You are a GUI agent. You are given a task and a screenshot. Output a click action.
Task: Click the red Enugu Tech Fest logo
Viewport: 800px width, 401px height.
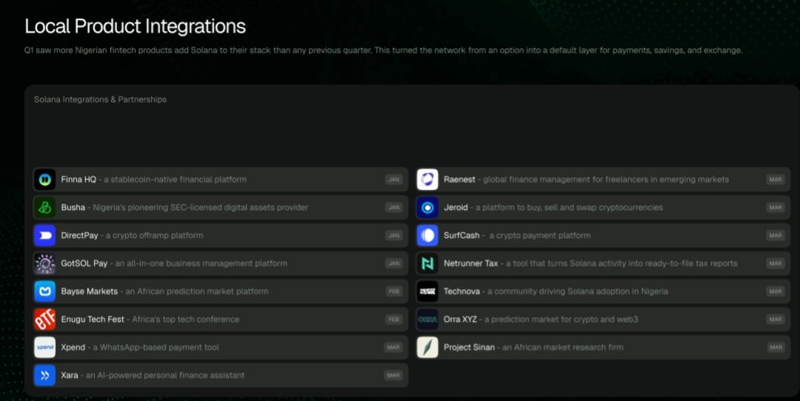44,319
